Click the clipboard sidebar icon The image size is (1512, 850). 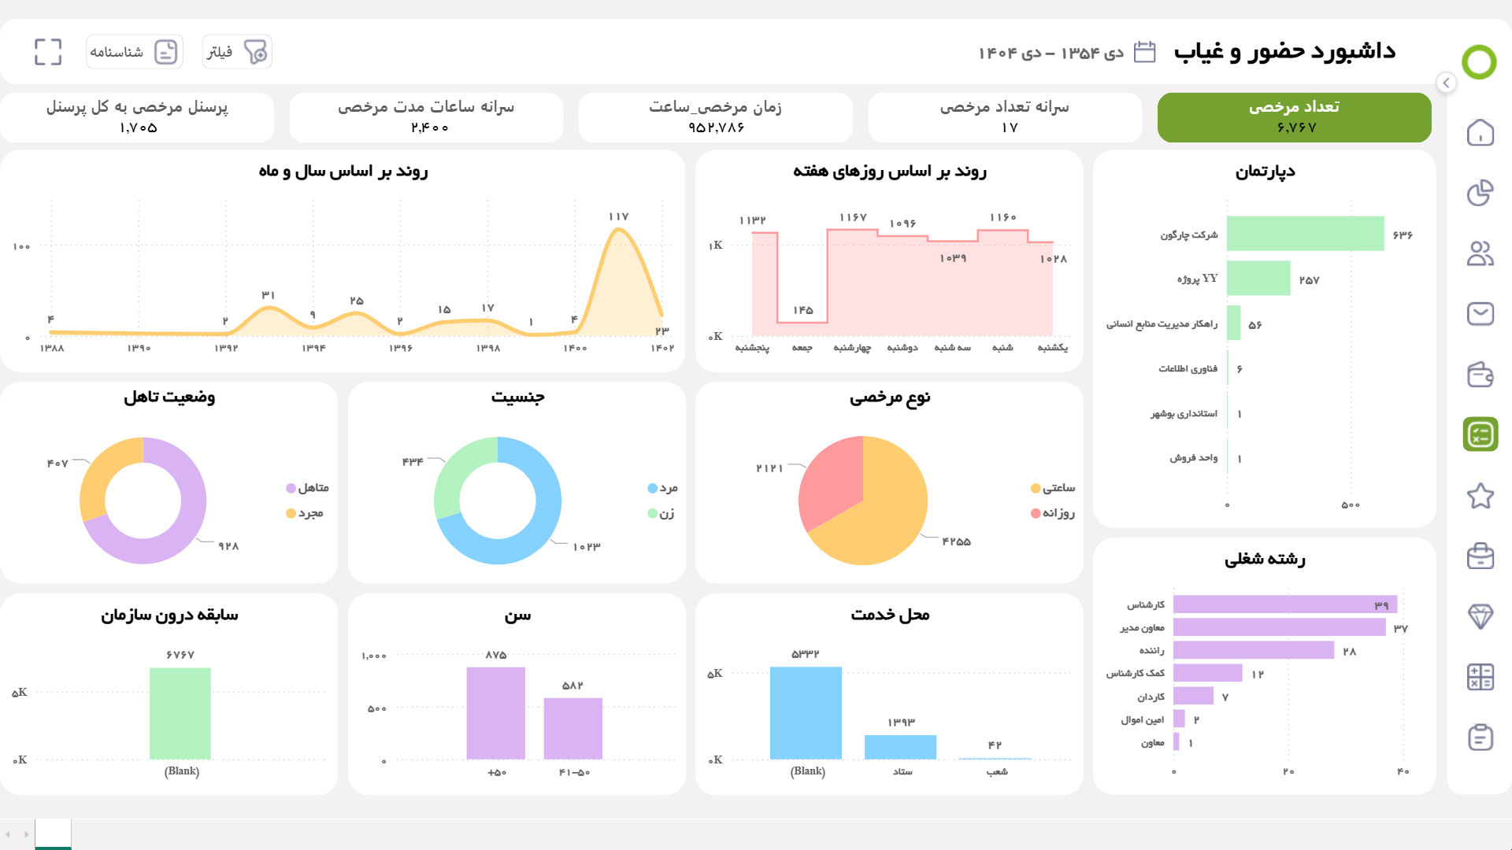coord(1480,737)
